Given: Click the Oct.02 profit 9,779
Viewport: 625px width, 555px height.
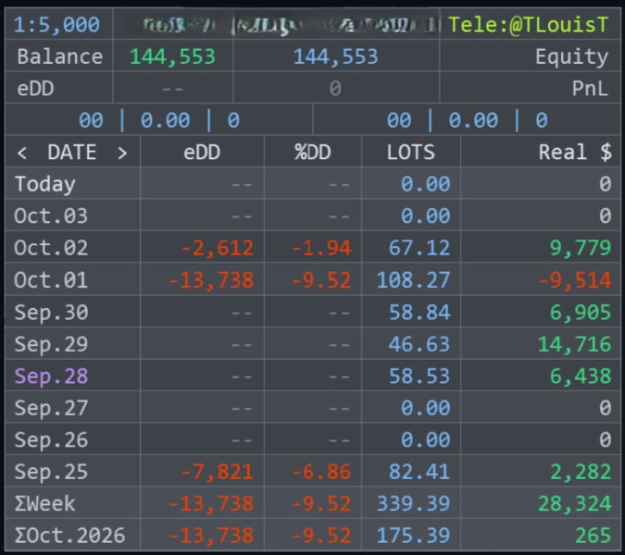Looking at the screenshot, I should 581,249.
